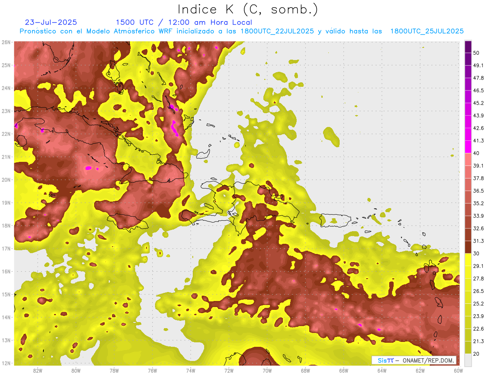Click the longitude label '82W'

click(x=38, y=371)
